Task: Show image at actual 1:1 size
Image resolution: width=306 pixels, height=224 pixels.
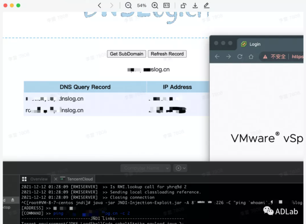Action: pos(166,5)
